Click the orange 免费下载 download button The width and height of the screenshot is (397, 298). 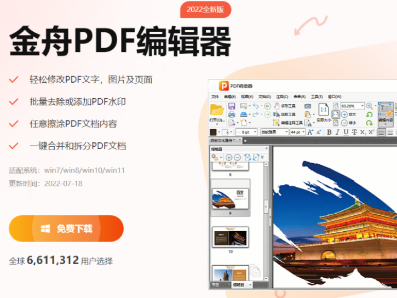[66, 228]
